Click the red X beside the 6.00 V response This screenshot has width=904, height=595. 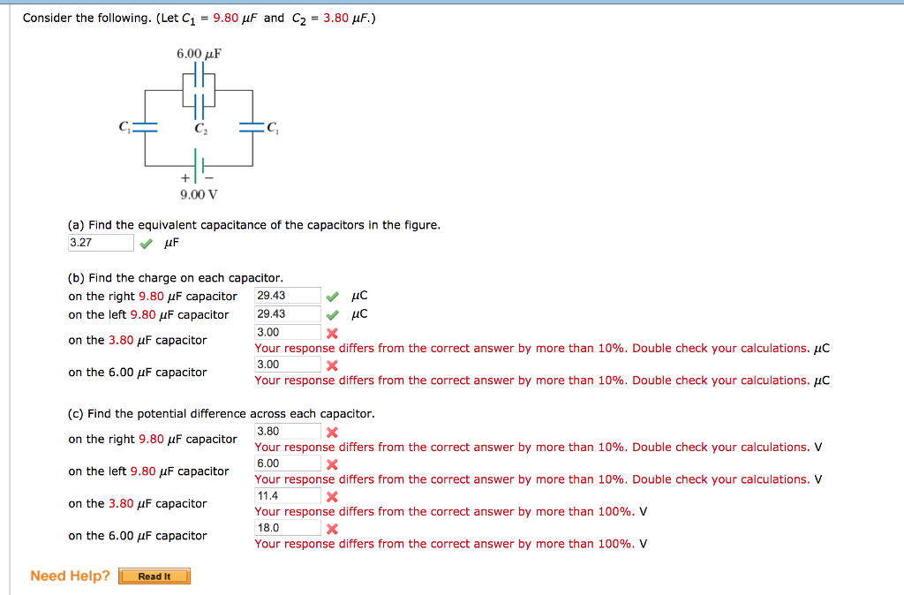[x=332, y=463]
